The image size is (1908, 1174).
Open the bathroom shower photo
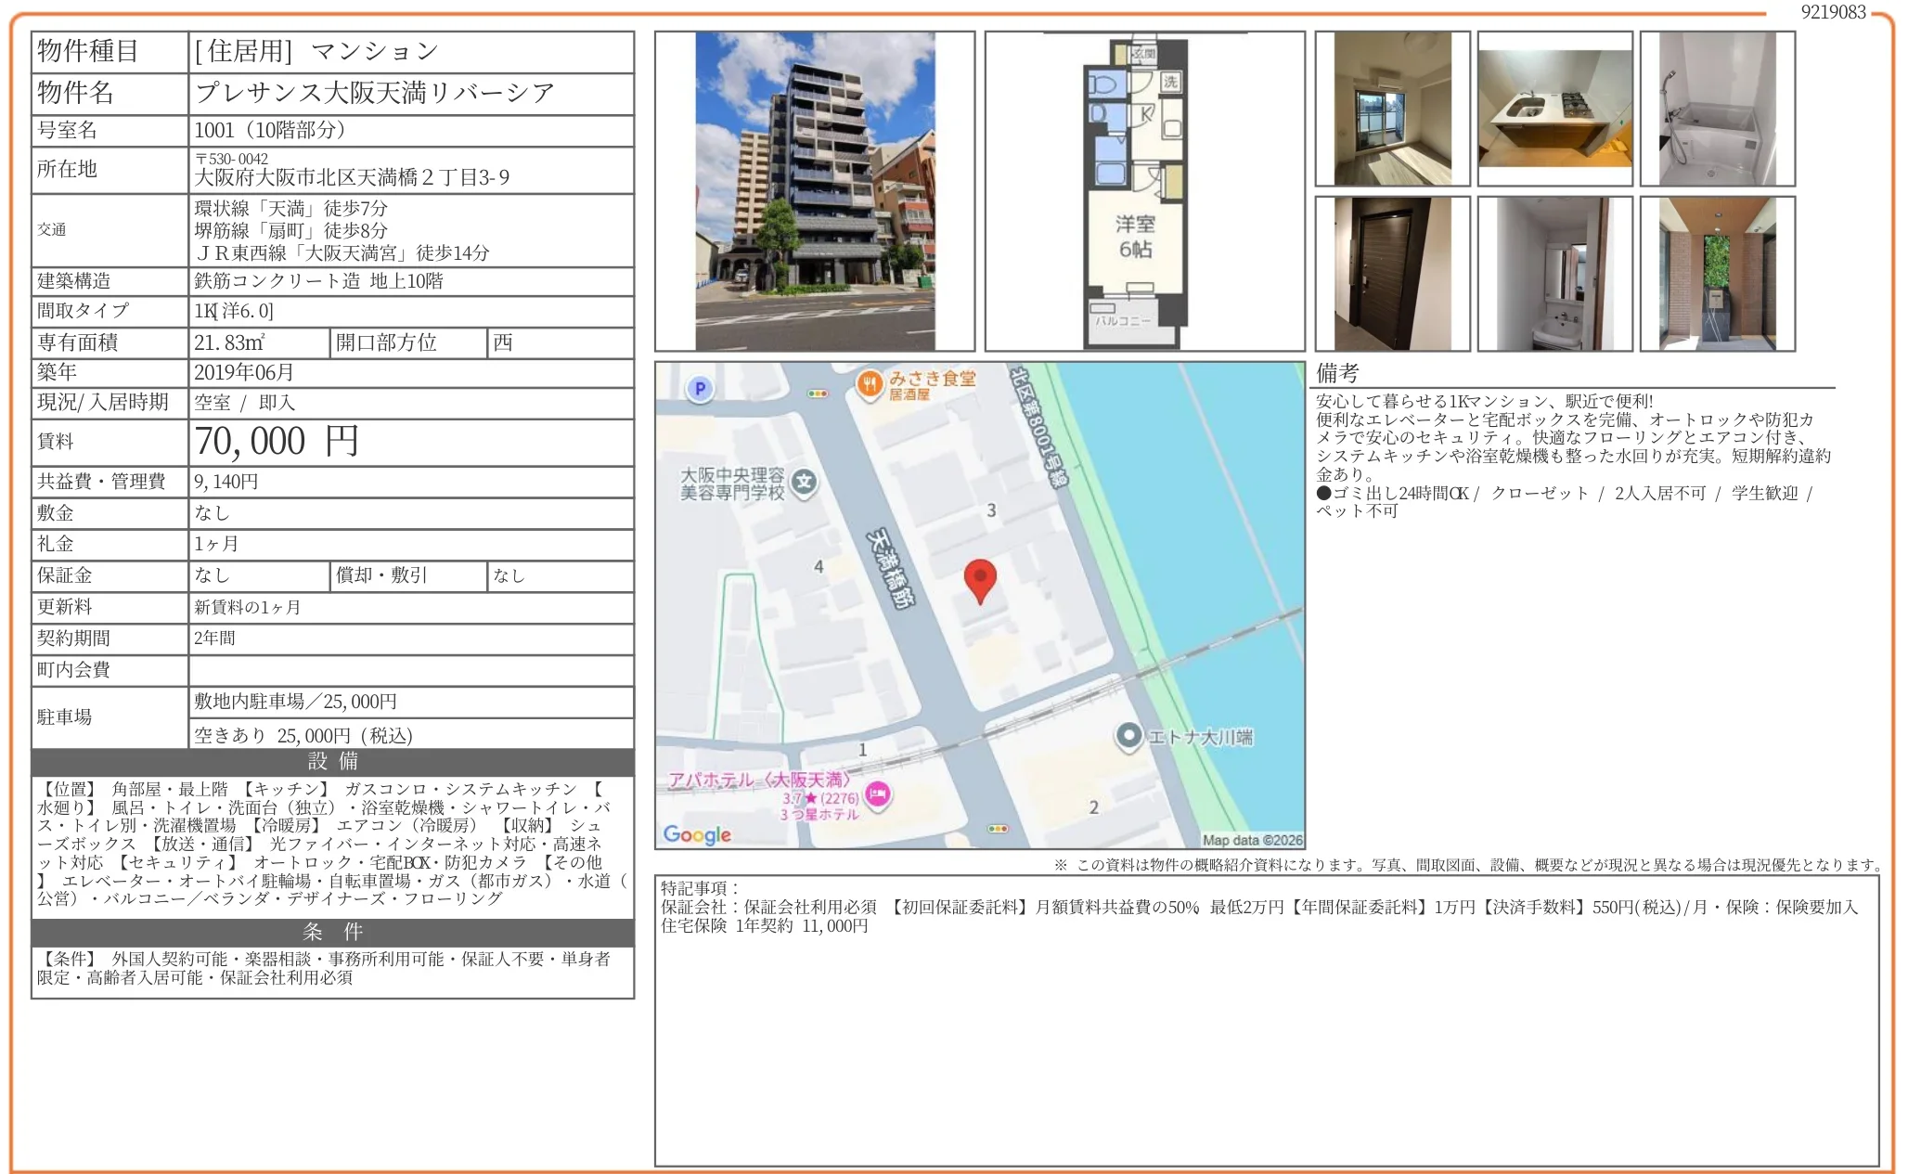(x=1717, y=110)
